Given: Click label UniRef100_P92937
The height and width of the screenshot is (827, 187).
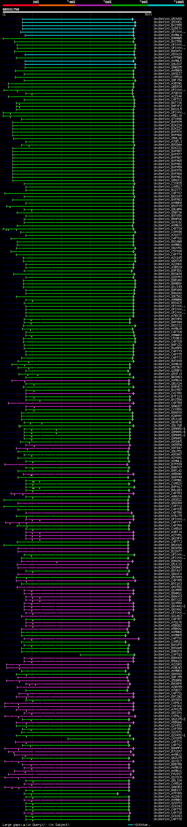Looking at the screenshot, I should (168, 774).
